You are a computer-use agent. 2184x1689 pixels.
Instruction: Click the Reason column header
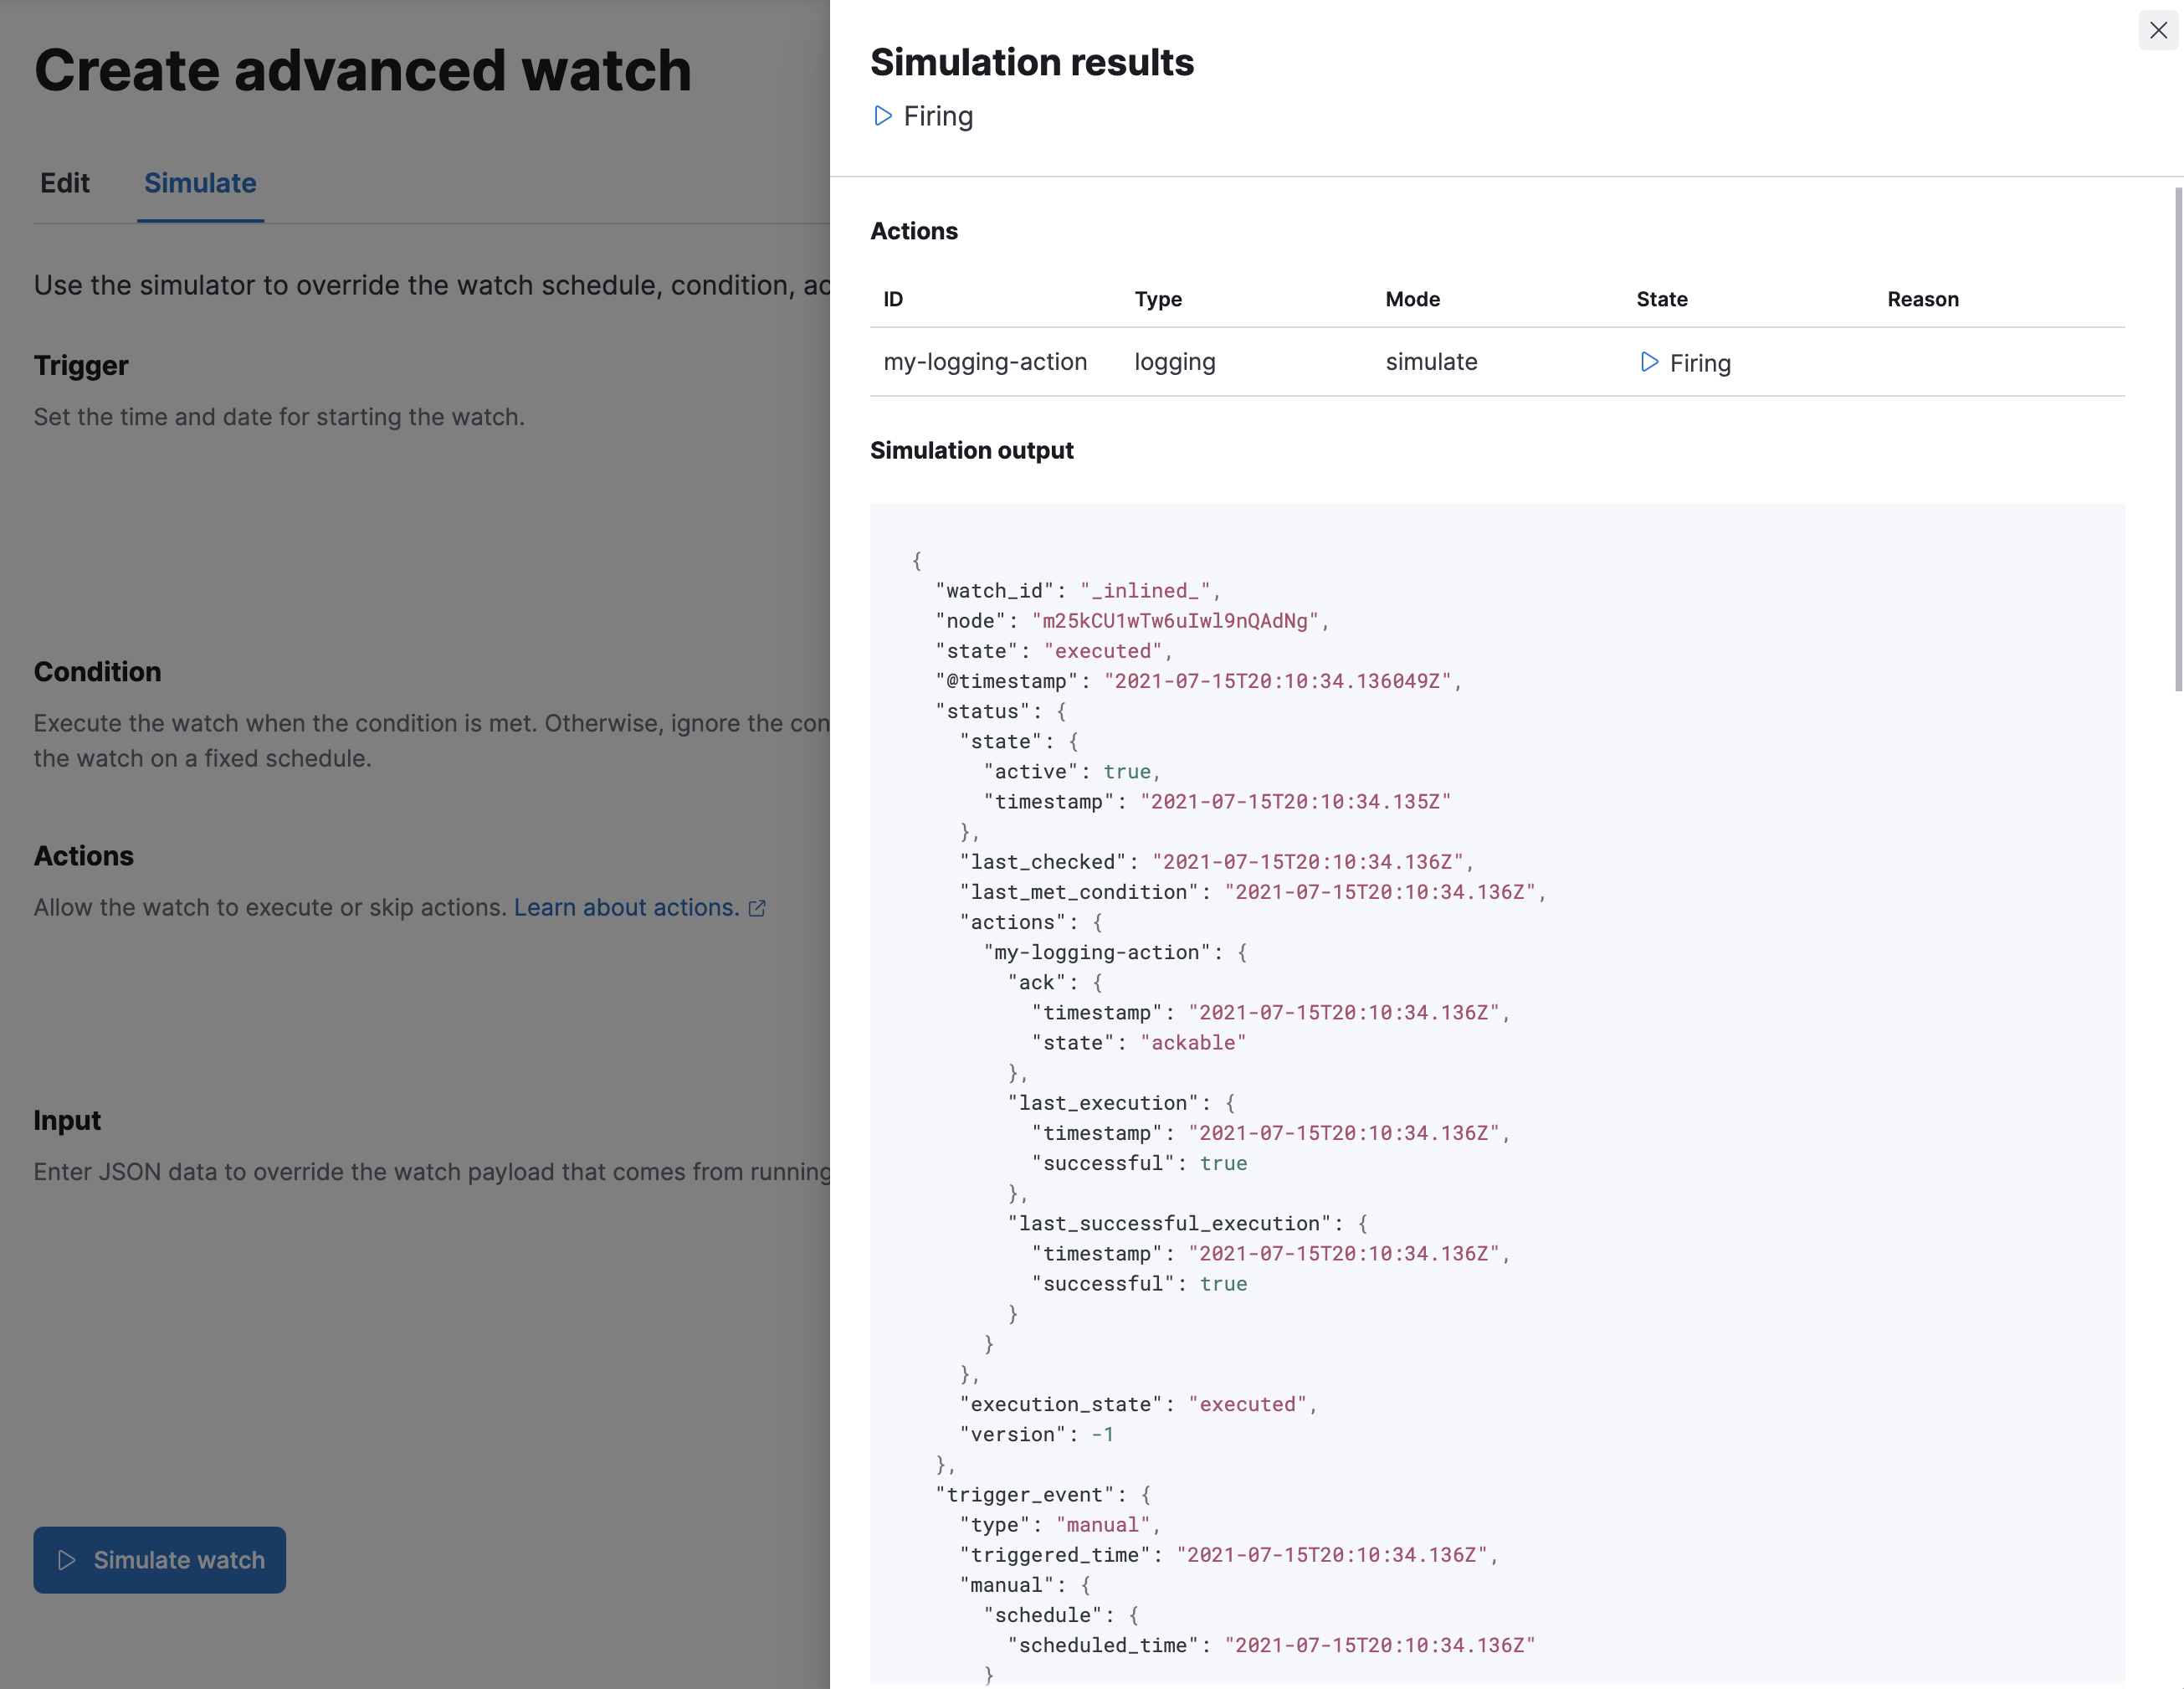1923,299
